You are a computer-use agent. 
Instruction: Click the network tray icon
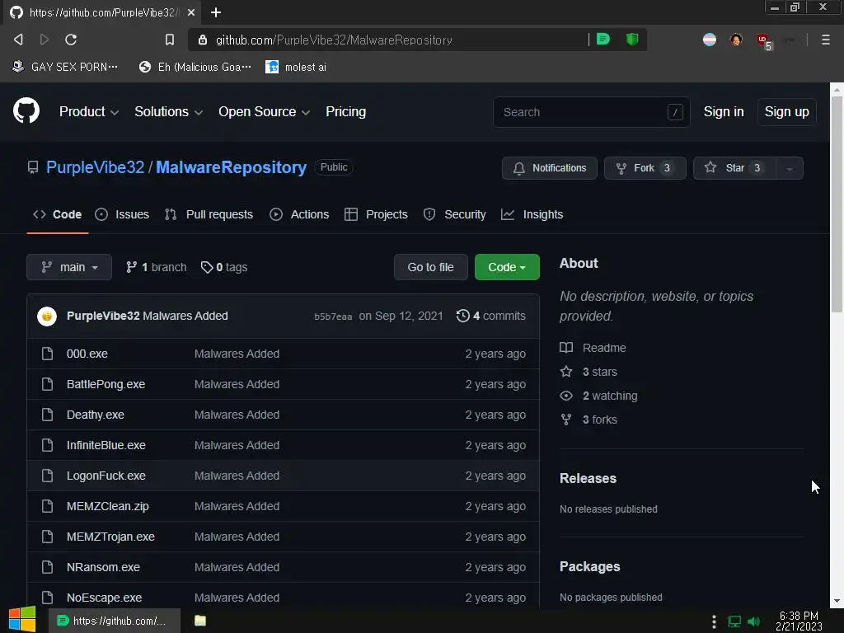click(x=734, y=621)
